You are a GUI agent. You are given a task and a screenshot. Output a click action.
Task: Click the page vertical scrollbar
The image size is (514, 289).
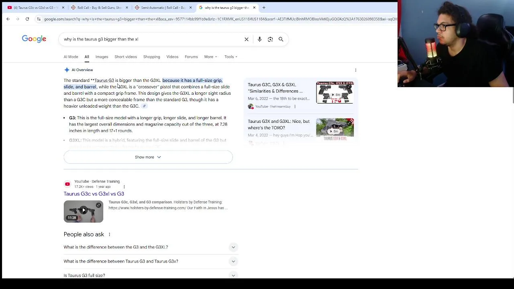coord(512,94)
